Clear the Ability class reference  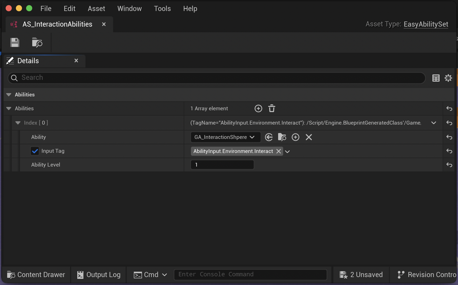coord(309,137)
